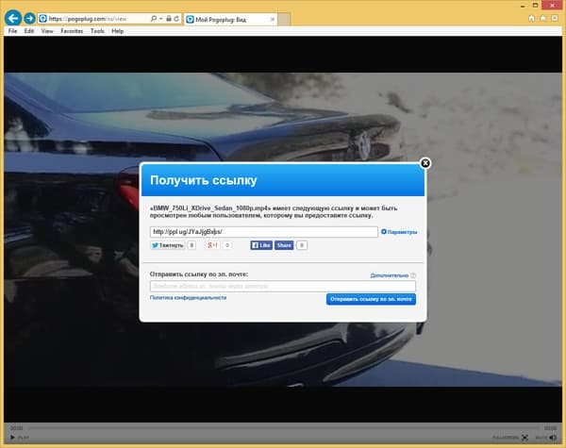Click the Google +1 button
This screenshot has width=566, height=448.
(212, 245)
